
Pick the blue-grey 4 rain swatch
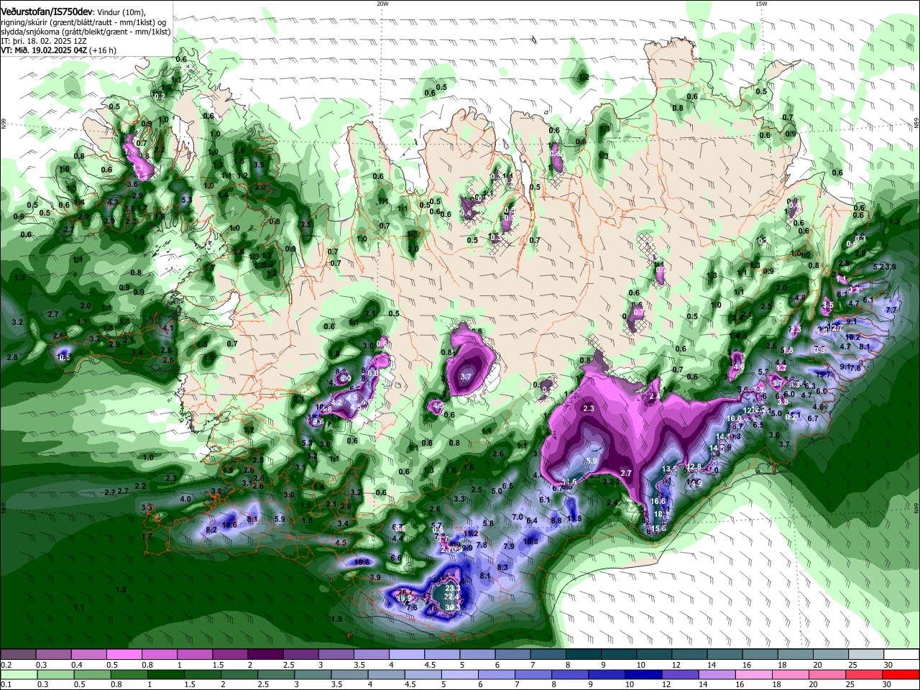point(387,675)
